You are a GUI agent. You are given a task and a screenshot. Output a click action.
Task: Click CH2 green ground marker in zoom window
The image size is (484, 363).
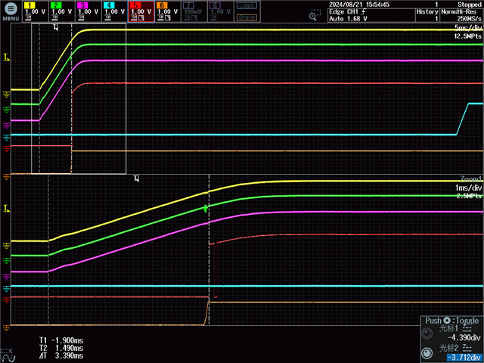pos(6,260)
